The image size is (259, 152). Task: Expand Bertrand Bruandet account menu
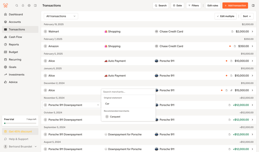[36, 147]
